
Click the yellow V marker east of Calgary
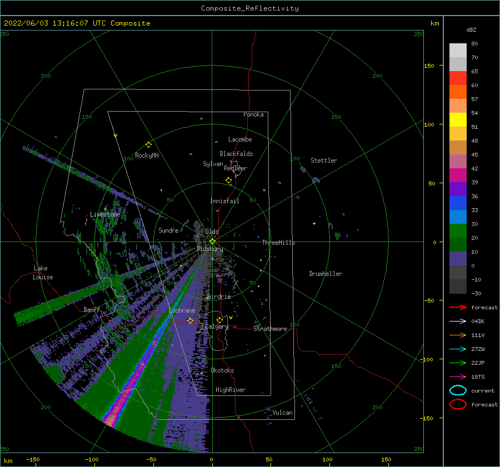pyautogui.click(x=231, y=318)
